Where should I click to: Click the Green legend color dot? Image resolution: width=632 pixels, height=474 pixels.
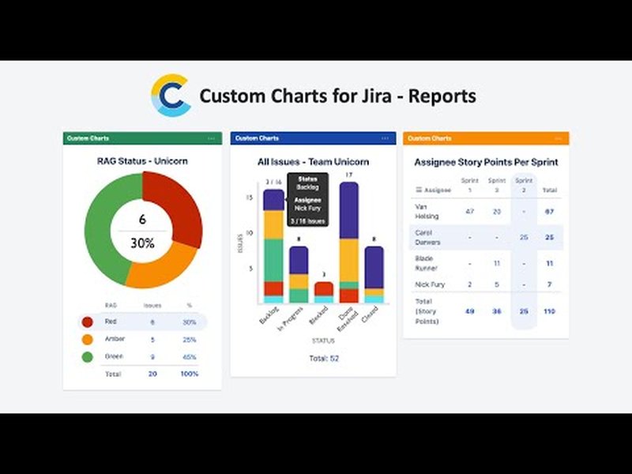88,357
